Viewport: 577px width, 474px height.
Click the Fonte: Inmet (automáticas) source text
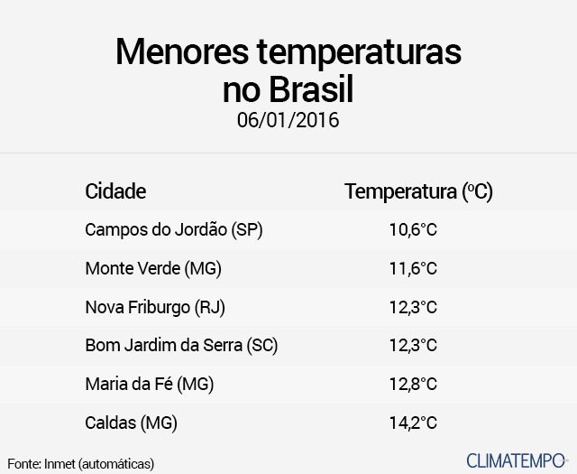pyautogui.click(x=81, y=464)
